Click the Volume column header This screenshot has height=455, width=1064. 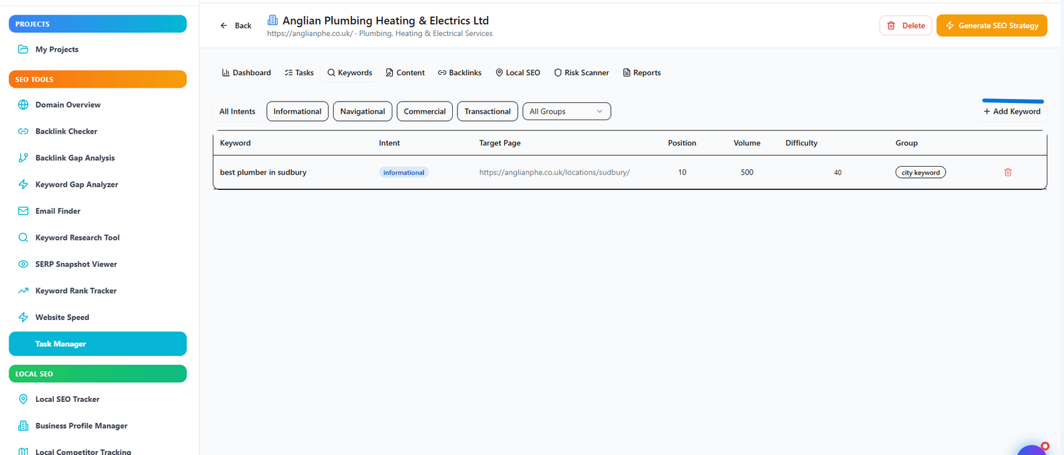tap(747, 143)
